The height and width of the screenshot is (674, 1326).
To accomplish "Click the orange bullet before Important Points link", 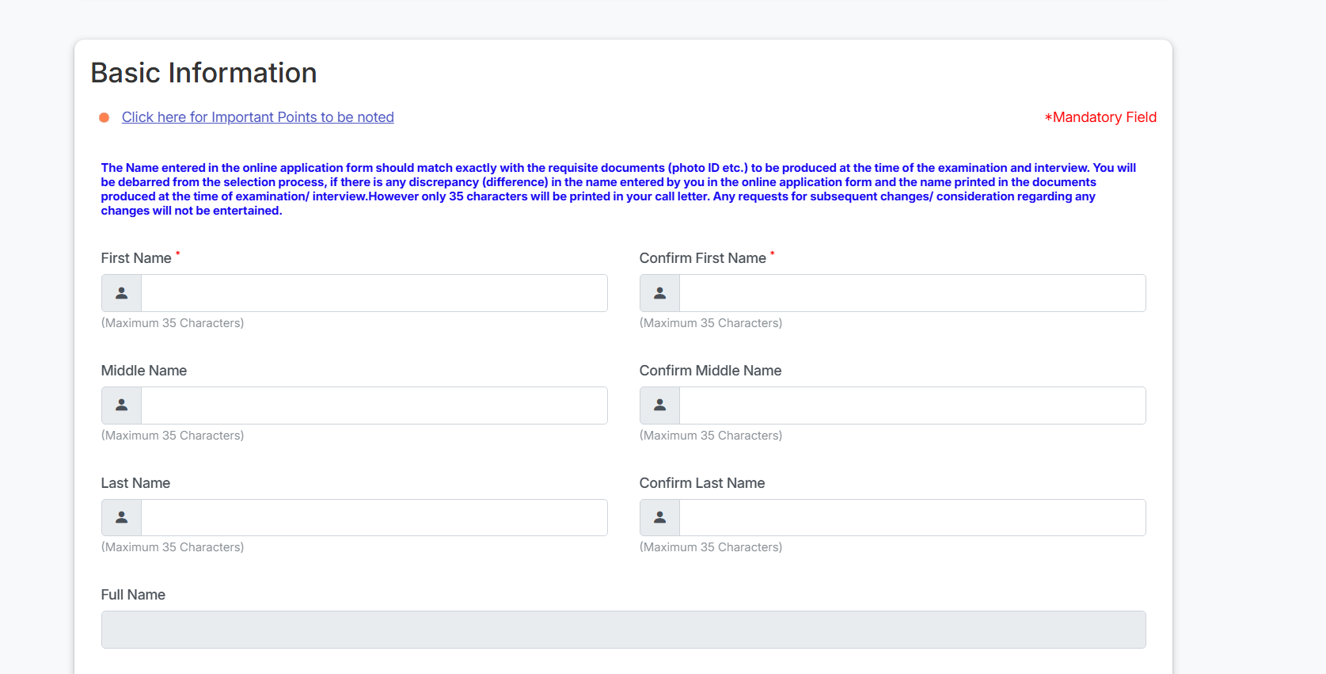I will 104,118.
